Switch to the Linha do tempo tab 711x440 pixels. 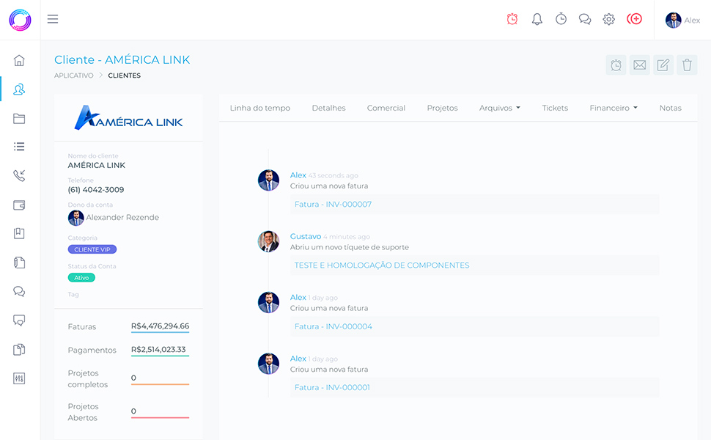(259, 108)
